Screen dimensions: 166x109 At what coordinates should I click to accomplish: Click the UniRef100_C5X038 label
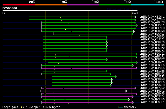(152, 85)
